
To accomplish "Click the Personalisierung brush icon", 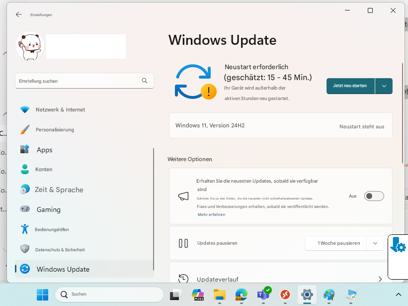I will point(25,129).
